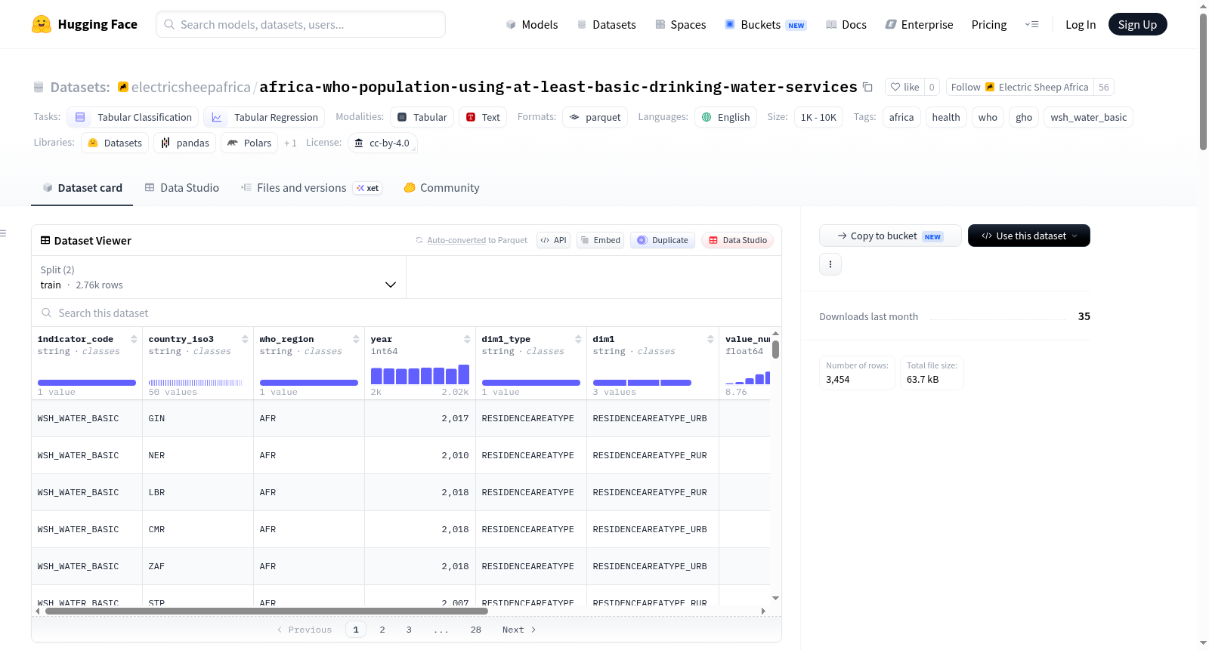1209x650 pixels.
Task: Sort the year column
Action: (x=467, y=339)
